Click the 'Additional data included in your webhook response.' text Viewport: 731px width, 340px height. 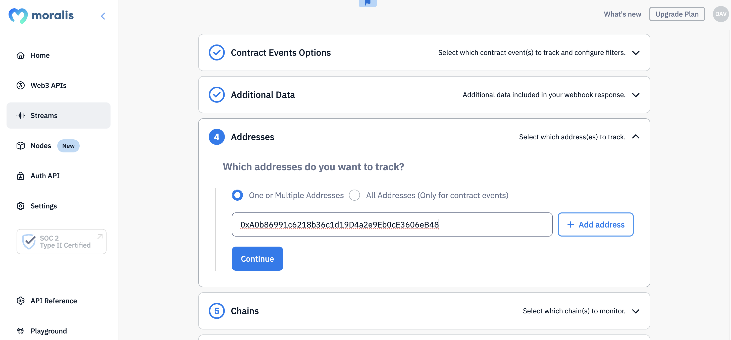click(x=544, y=95)
